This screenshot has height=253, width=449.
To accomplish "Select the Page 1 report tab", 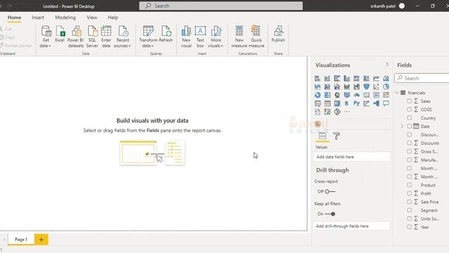I will 21,239.
